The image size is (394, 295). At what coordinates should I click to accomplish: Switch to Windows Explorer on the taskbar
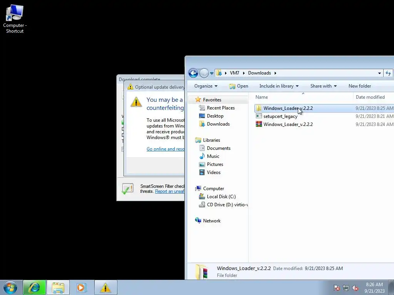tap(58, 287)
